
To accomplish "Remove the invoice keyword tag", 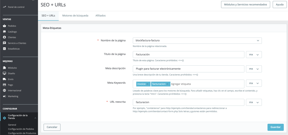I will [147, 84].
